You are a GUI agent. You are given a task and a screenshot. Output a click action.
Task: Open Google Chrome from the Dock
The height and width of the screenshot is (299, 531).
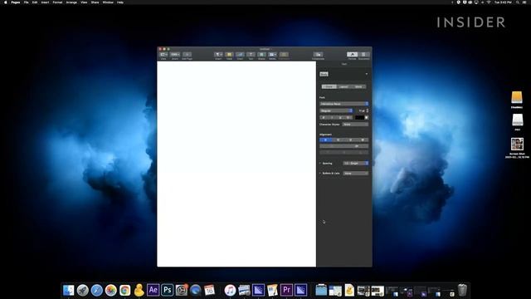tap(125, 290)
